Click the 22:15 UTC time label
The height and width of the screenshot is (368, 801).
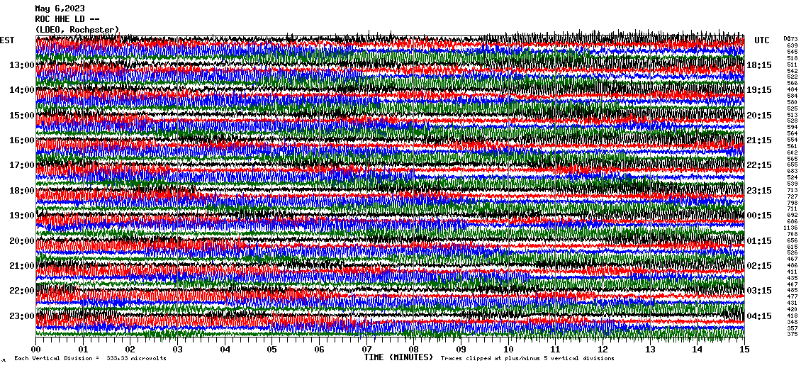coord(759,165)
